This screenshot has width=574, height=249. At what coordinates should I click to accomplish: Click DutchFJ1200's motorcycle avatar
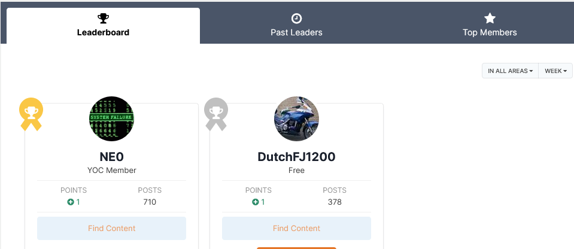click(296, 119)
